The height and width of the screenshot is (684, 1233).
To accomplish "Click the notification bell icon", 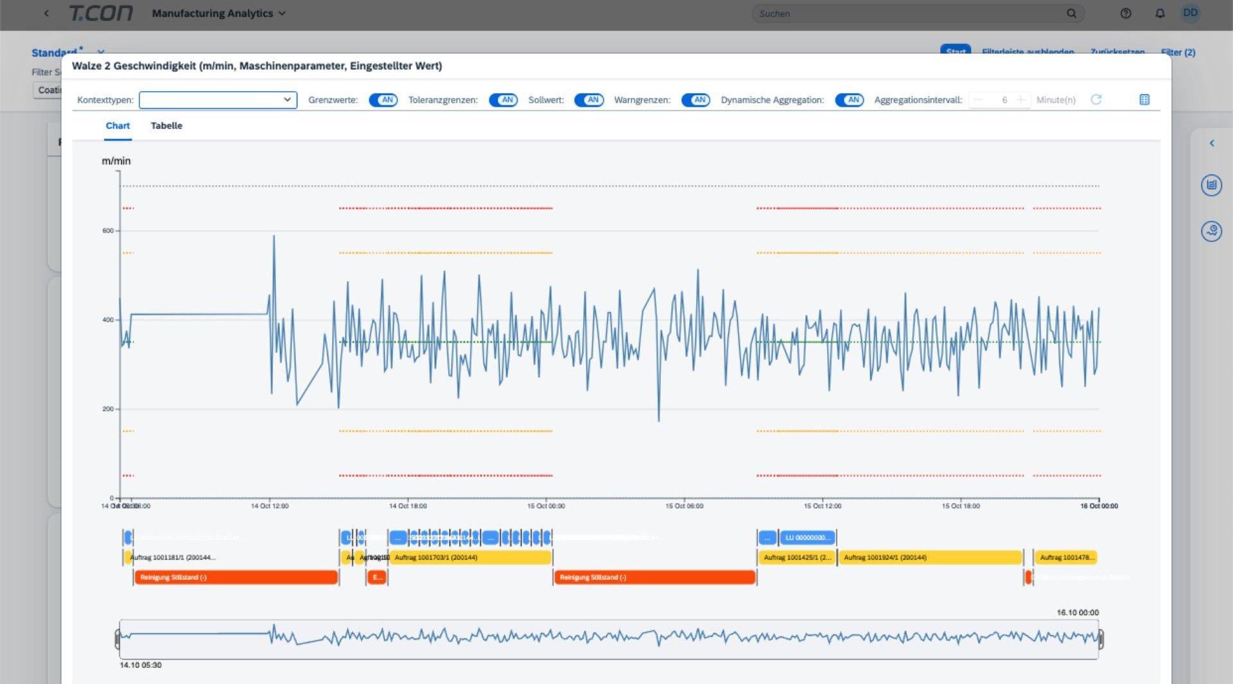I will [1160, 13].
